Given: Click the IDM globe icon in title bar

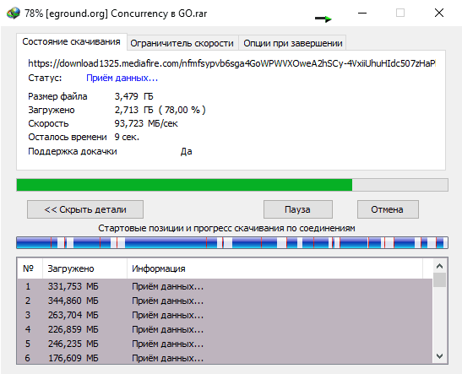Looking at the screenshot, I should pos(14,13).
